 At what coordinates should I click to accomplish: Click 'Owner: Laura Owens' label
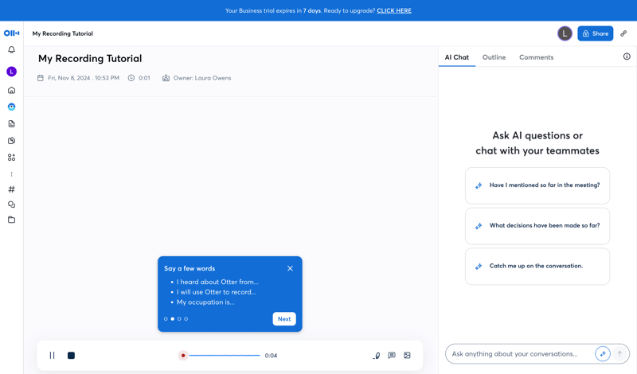(x=202, y=78)
